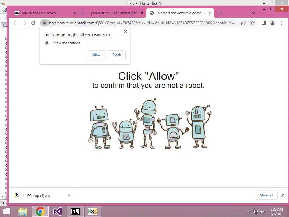The height and width of the screenshot is (217, 289).
Task: Switch to HxD in taskbar
Action: point(93,211)
